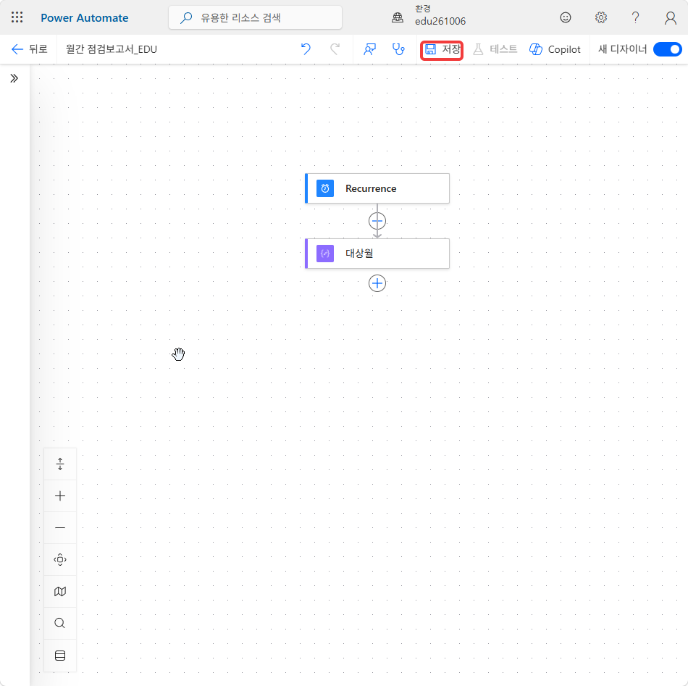This screenshot has height=686, width=688.
Task: Run the flow checker
Action: coord(398,49)
